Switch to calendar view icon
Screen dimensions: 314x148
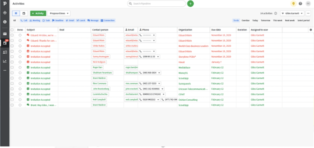click(24, 13)
